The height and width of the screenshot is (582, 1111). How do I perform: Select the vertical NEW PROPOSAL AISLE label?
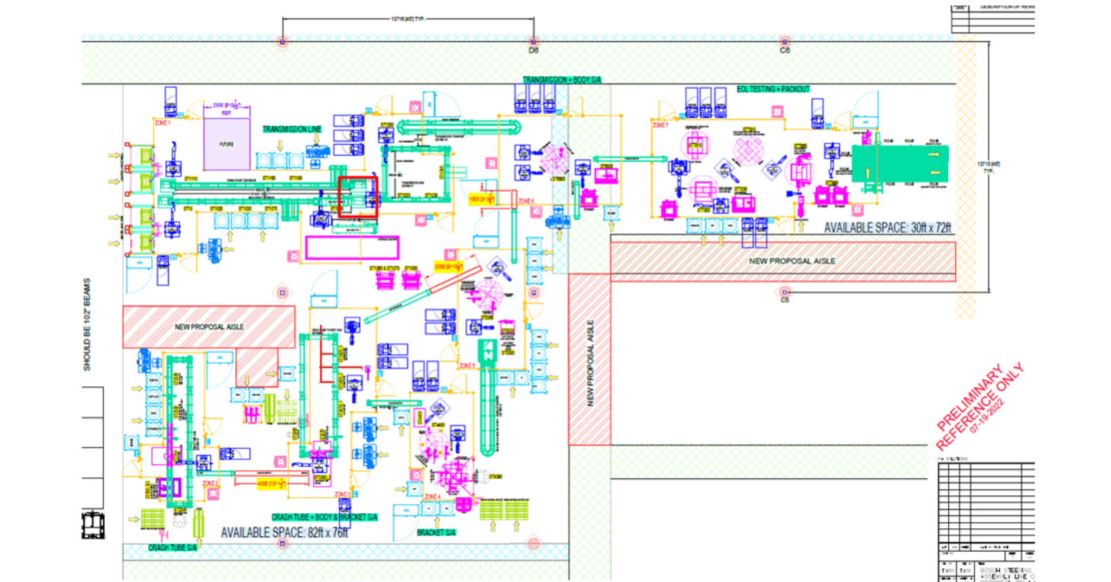(x=590, y=363)
